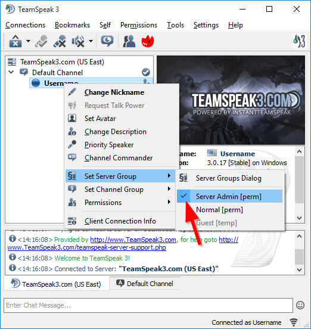Viewport: 311px width, 329px height.
Task: Open the Help menu
Action: tap(235, 25)
